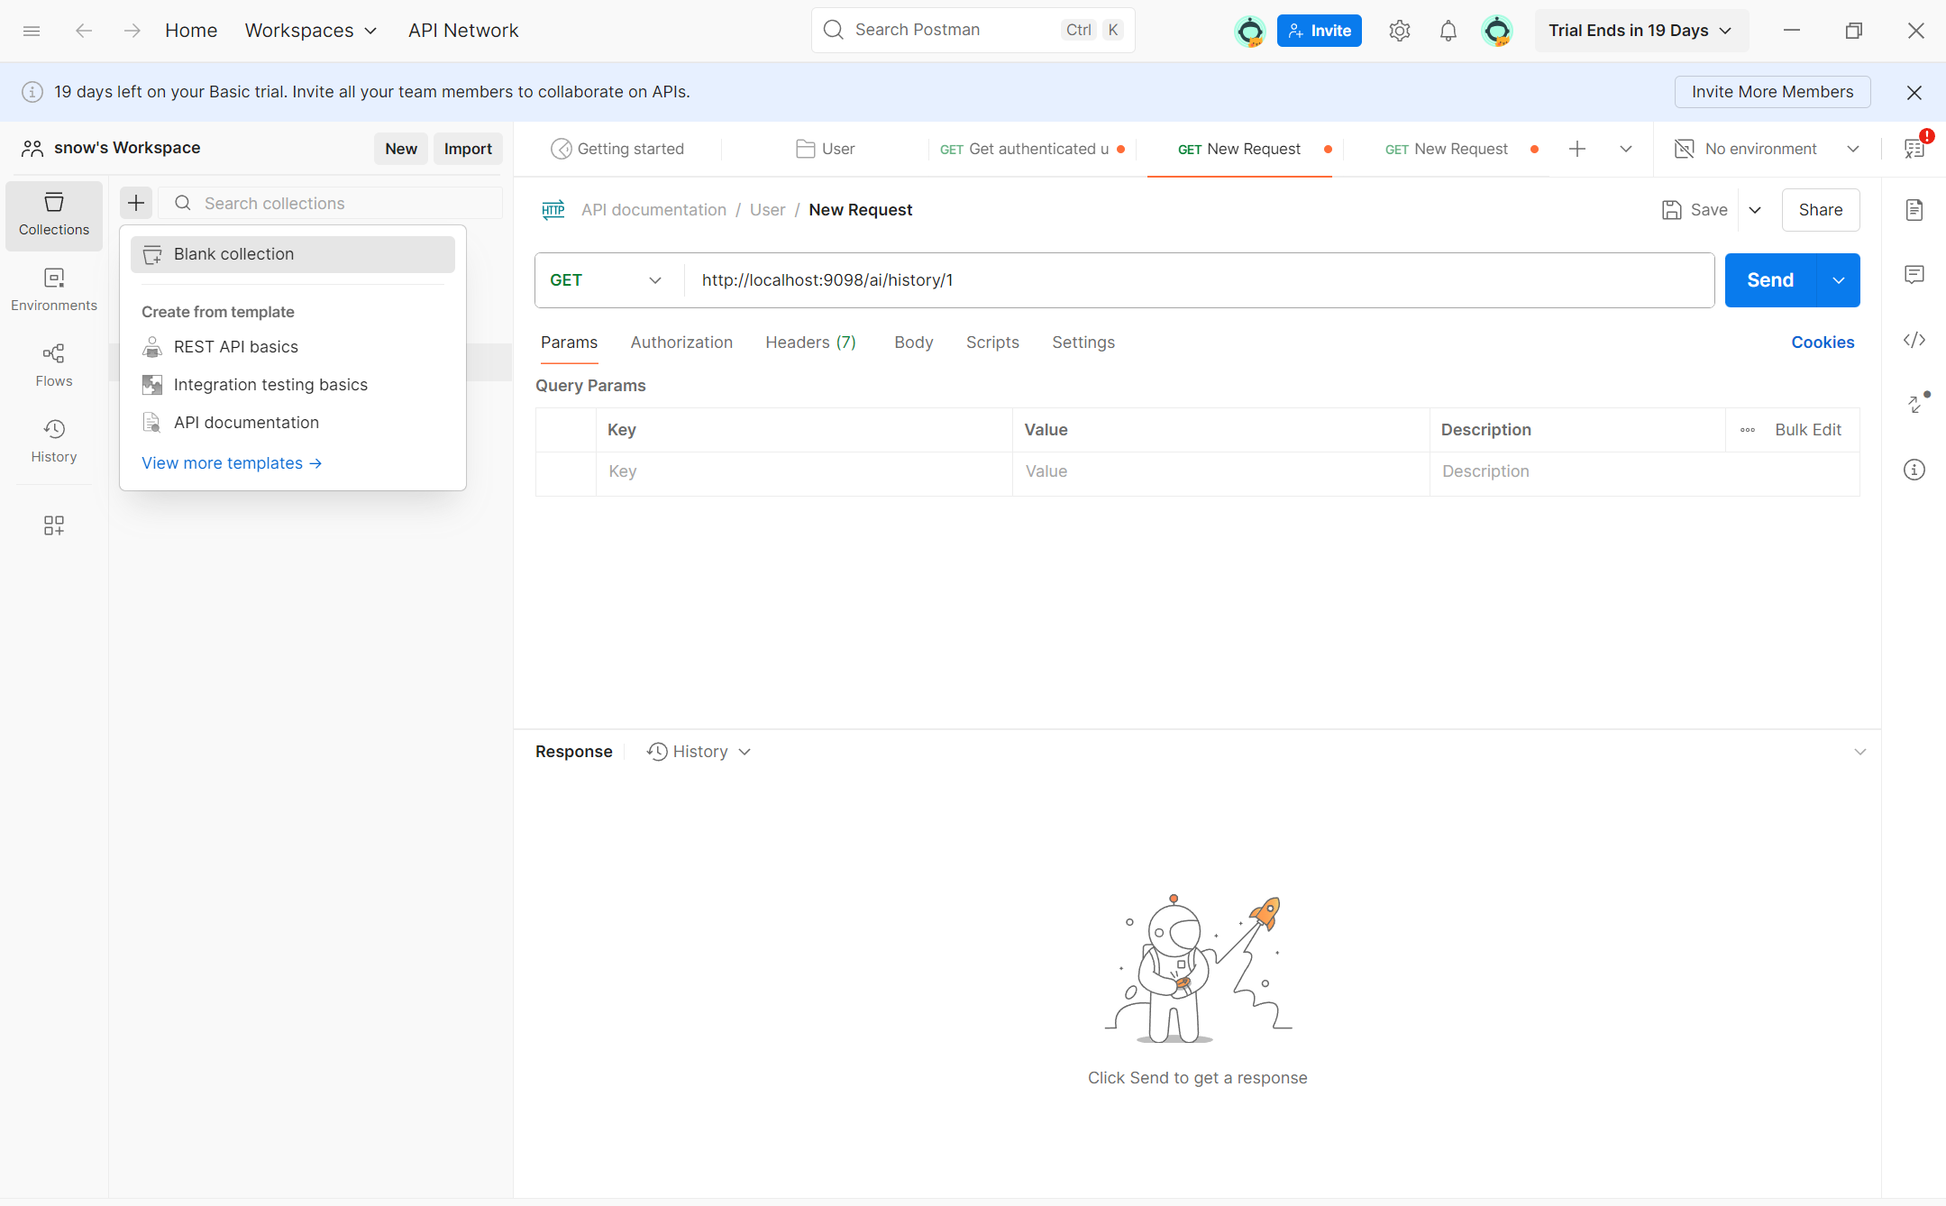Click the HTTP request type icon
1946x1206 pixels.
553,210
